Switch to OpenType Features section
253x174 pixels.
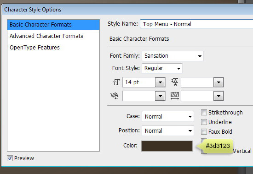34,48
